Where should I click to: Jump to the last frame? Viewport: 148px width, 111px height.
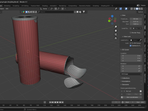63,102
